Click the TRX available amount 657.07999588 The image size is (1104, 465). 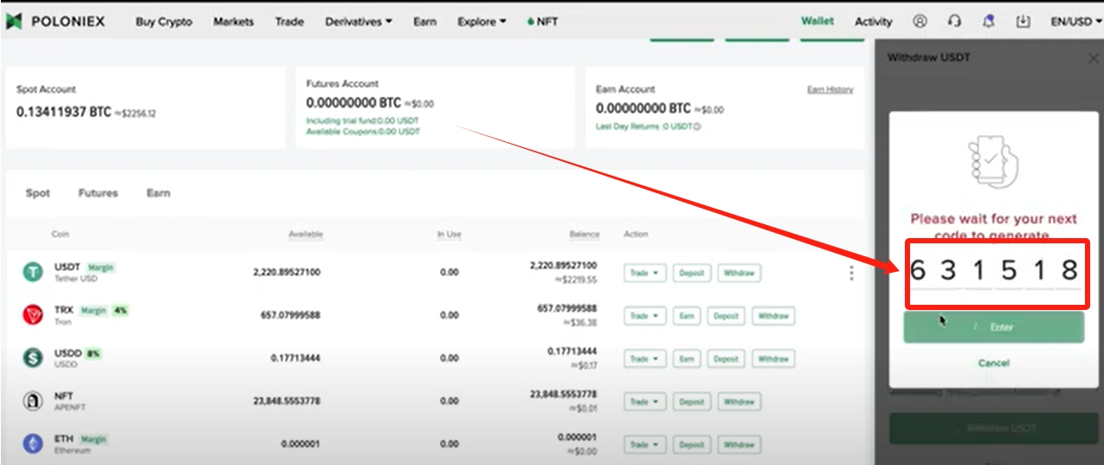[290, 315]
